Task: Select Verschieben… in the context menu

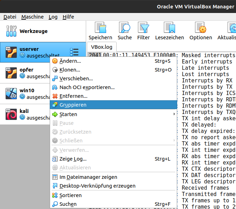Action: coord(113,79)
